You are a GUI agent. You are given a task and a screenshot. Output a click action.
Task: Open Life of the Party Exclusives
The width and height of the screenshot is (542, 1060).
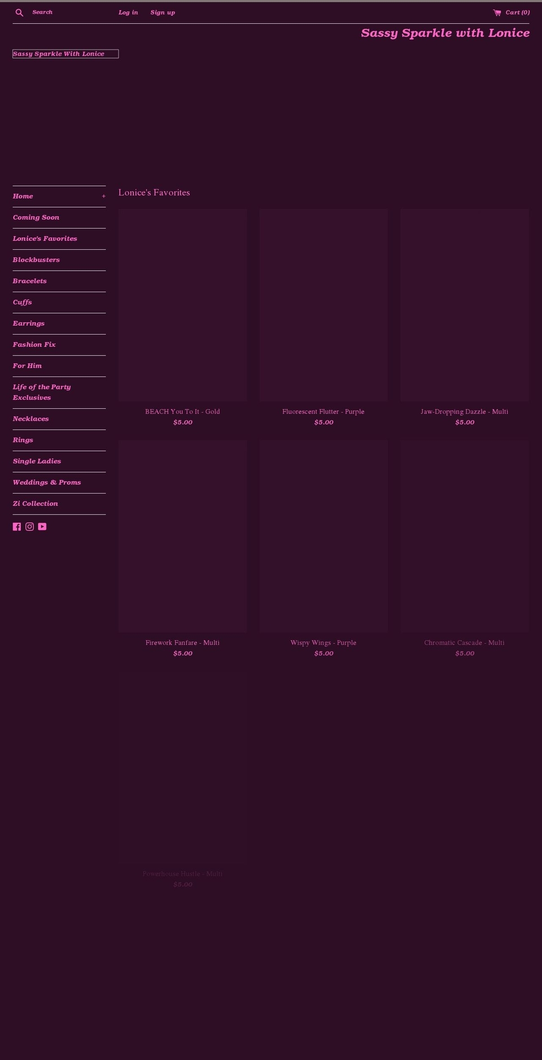pyautogui.click(x=42, y=392)
